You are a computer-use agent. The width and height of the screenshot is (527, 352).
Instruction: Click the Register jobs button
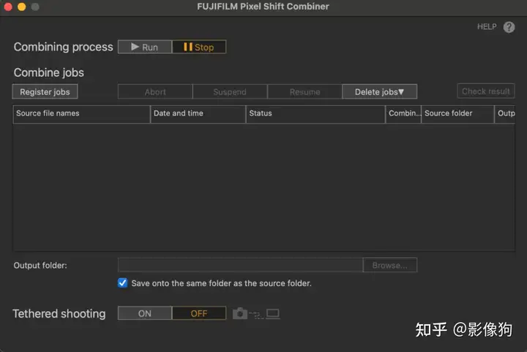pos(45,91)
